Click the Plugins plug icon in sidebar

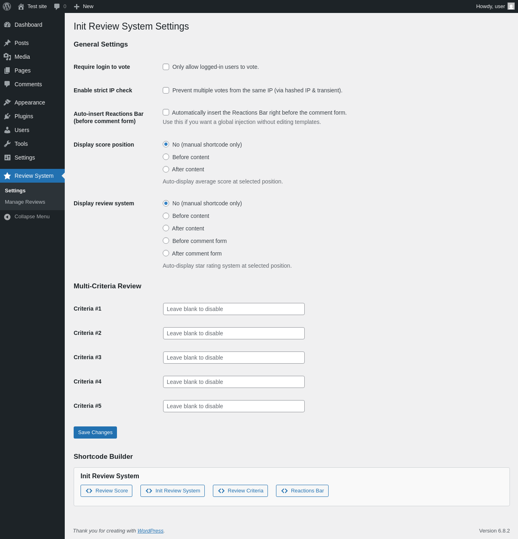click(x=7, y=116)
